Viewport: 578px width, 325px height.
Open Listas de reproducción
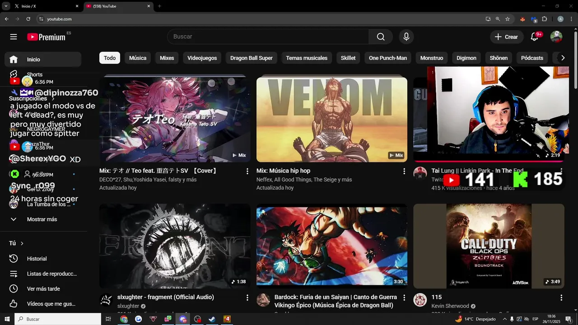(43, 274)
